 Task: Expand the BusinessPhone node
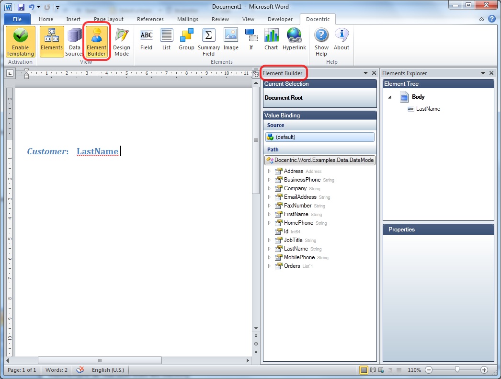click(x=269, y=180)
